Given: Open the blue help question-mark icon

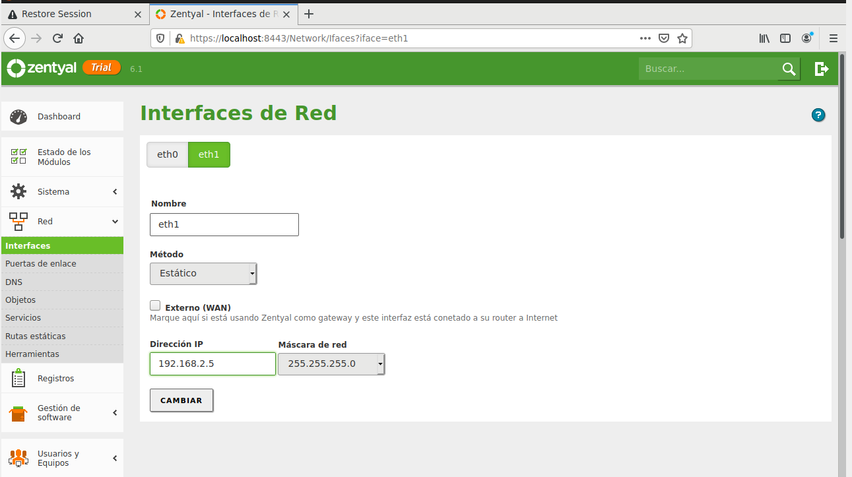Looking at the screenshot, I should [x=818, y=115].
